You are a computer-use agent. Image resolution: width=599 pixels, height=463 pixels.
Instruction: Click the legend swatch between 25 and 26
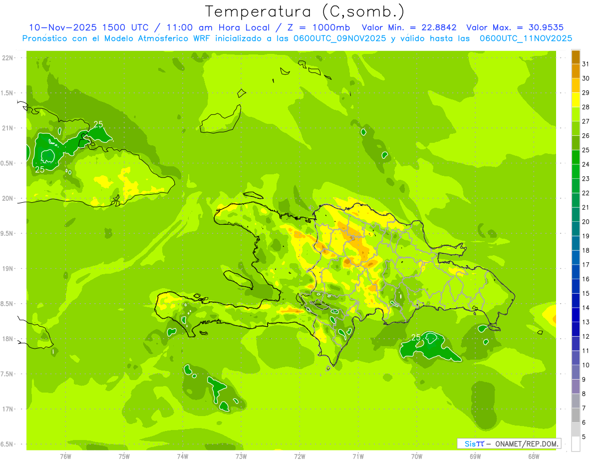576,143
